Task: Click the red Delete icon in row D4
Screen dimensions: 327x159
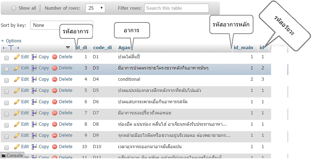Action: 55,79
